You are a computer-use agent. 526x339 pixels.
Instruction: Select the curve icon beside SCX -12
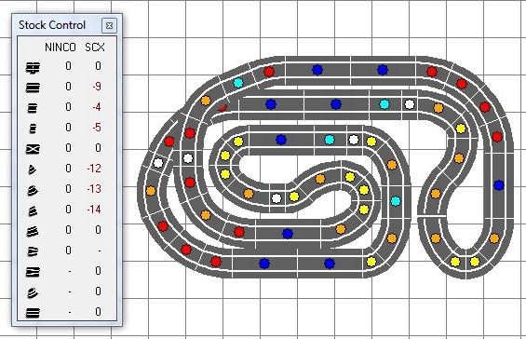[x=33, y=169]
